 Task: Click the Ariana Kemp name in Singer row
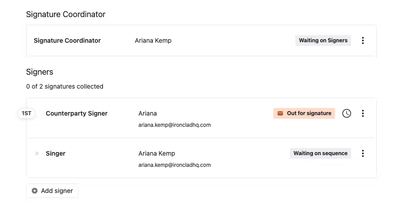tap(156, 153)
